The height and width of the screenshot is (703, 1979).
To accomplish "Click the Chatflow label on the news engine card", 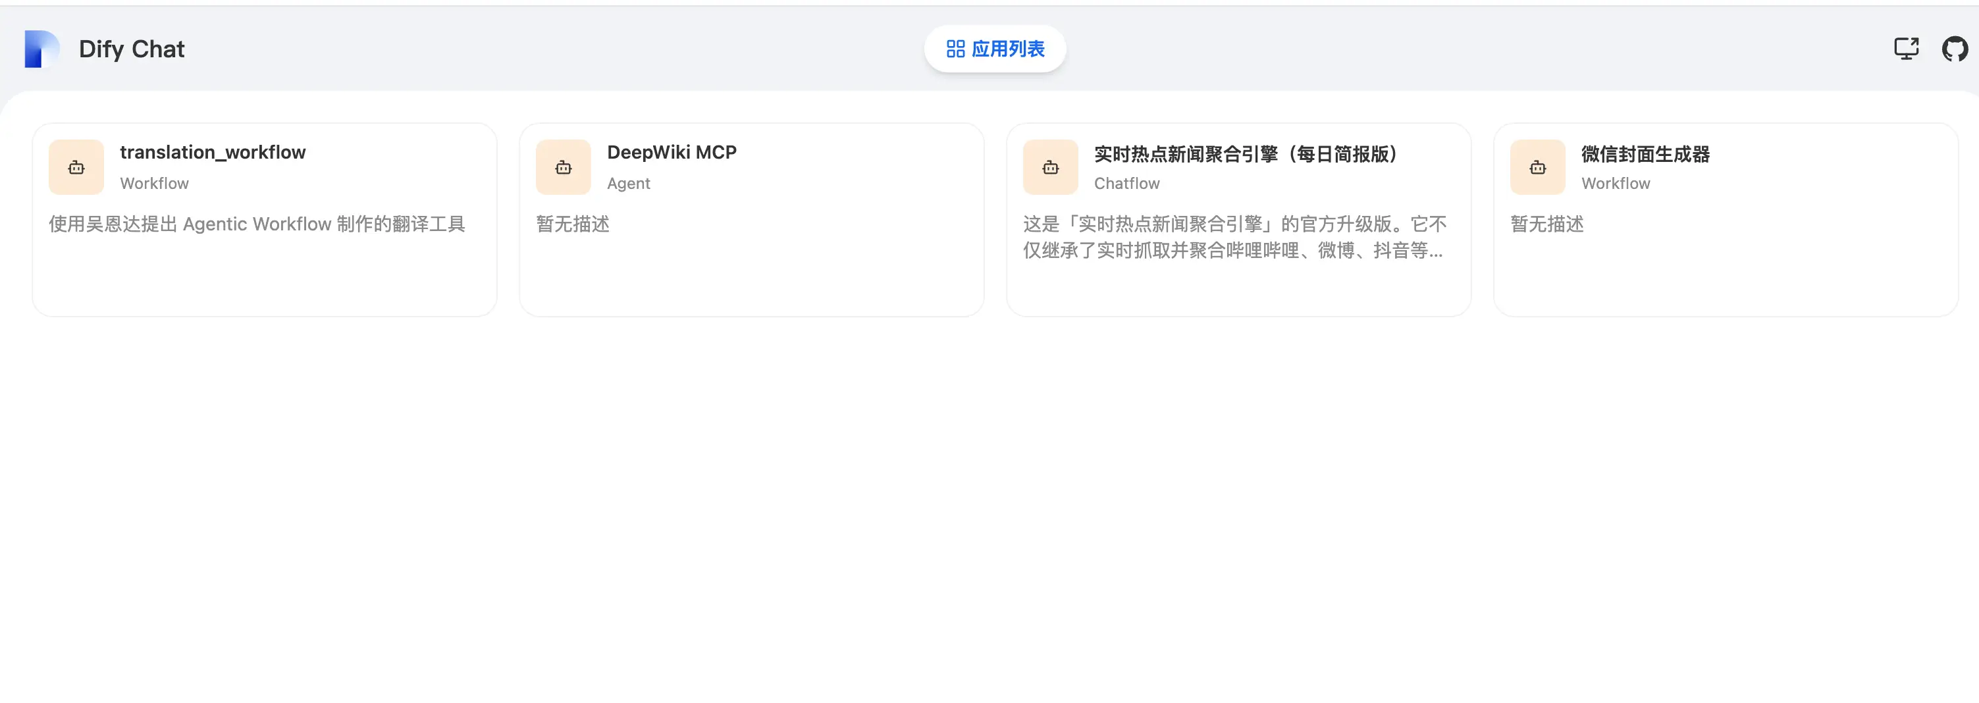I will point(1127,183).
